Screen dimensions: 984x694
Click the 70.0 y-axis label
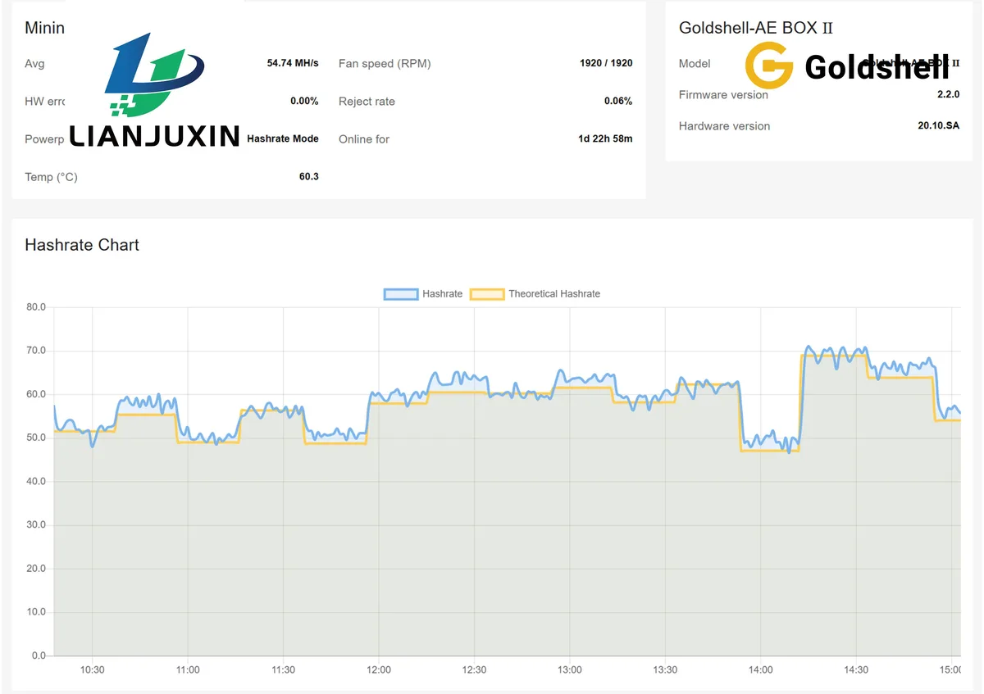36,351
